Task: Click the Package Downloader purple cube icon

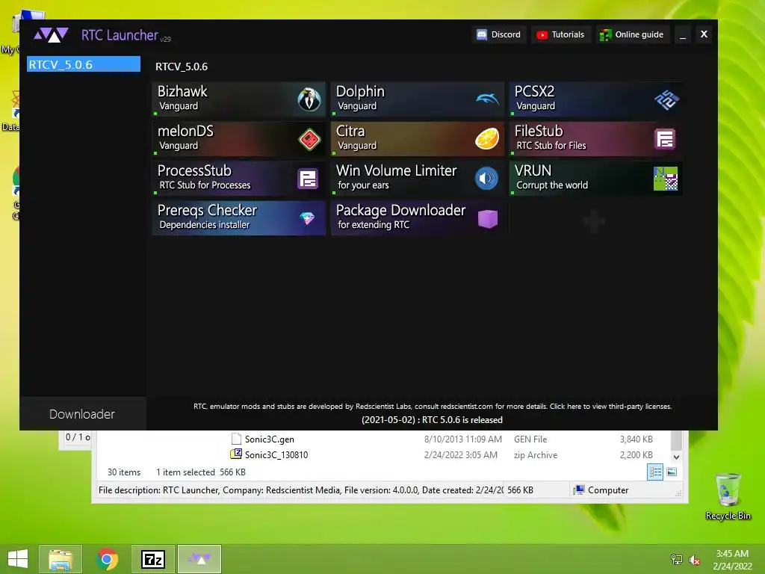Action: [x=487, y=219]
